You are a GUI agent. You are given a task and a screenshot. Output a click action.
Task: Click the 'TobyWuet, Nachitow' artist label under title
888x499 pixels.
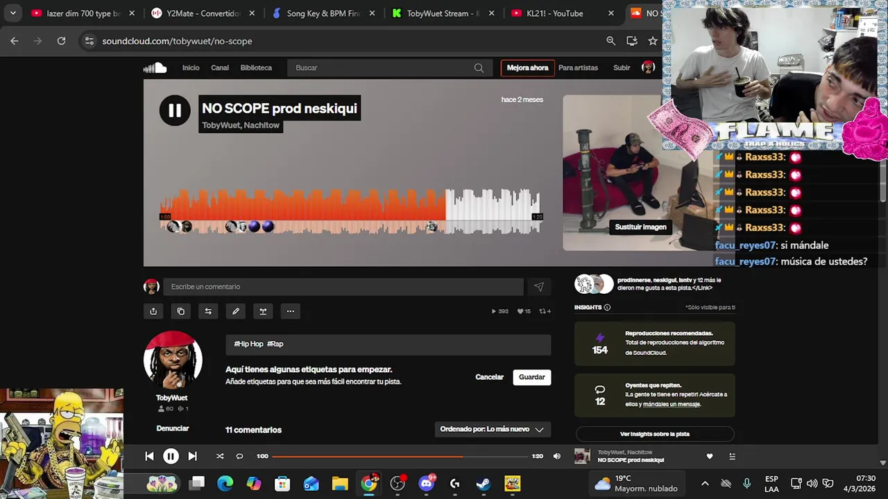tap(241, 125)
